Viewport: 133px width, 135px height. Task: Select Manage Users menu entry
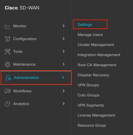[90, 35]
